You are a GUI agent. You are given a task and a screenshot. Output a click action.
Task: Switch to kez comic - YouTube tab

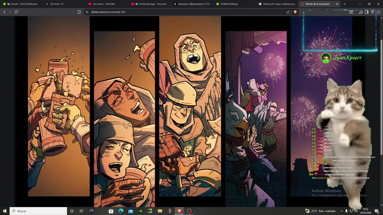[x=107, y=4]
